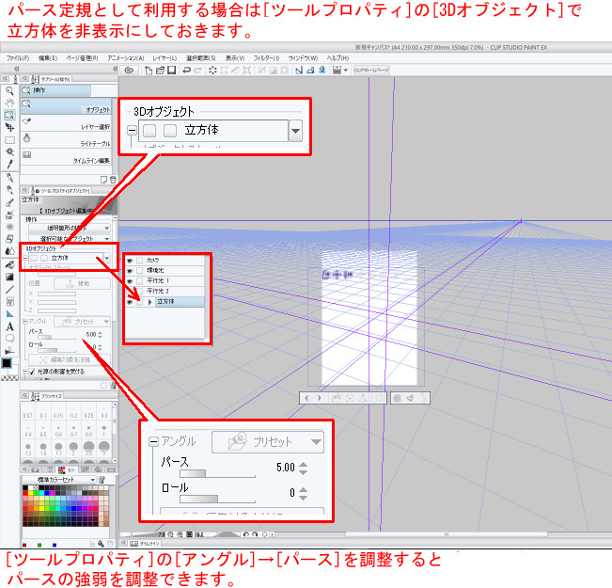The image size is (612, 588).
Task: Click the ロール slider in tool property
Action: pos(56,350)
